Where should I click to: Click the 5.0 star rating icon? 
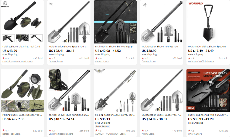[x=143, y=58]
